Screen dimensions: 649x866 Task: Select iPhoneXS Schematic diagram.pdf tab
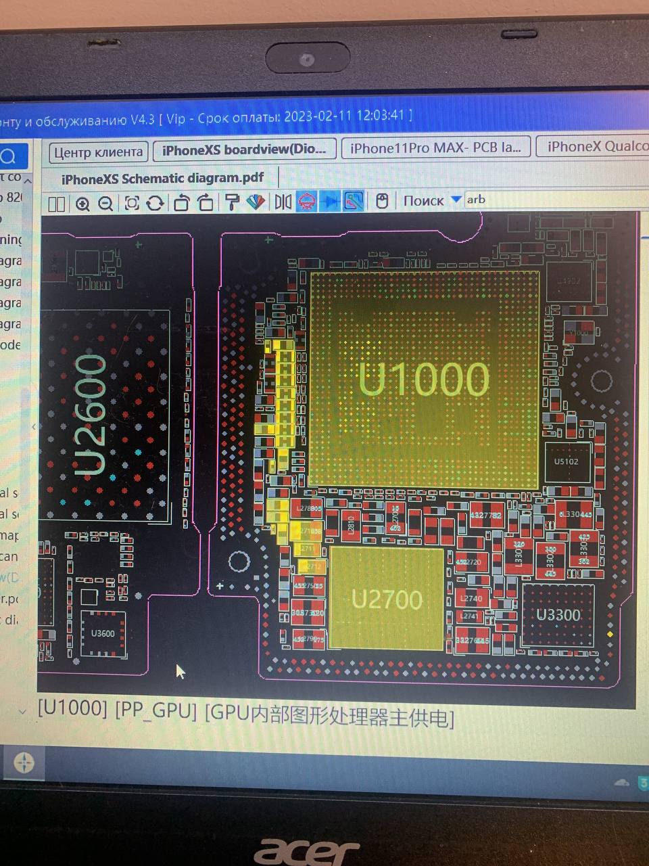162,179
